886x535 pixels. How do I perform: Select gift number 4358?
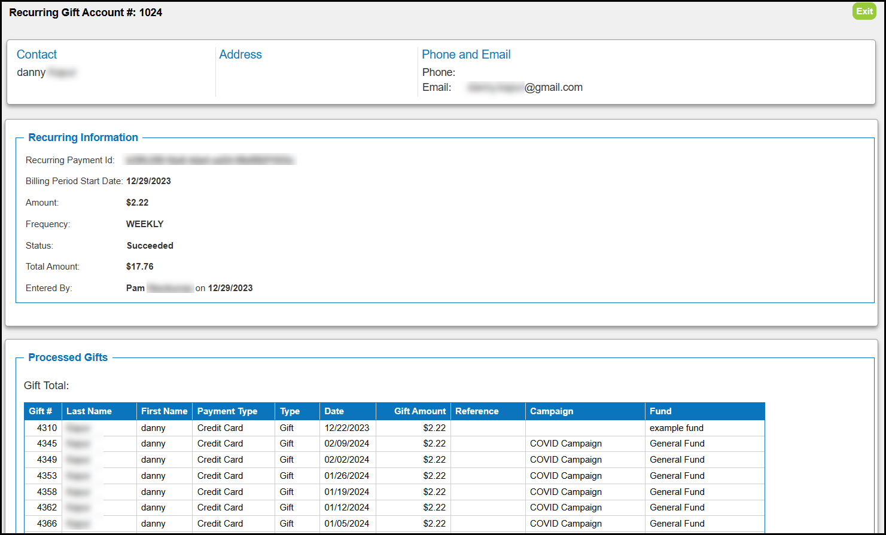pyautogui.click(x=47, y=492)
